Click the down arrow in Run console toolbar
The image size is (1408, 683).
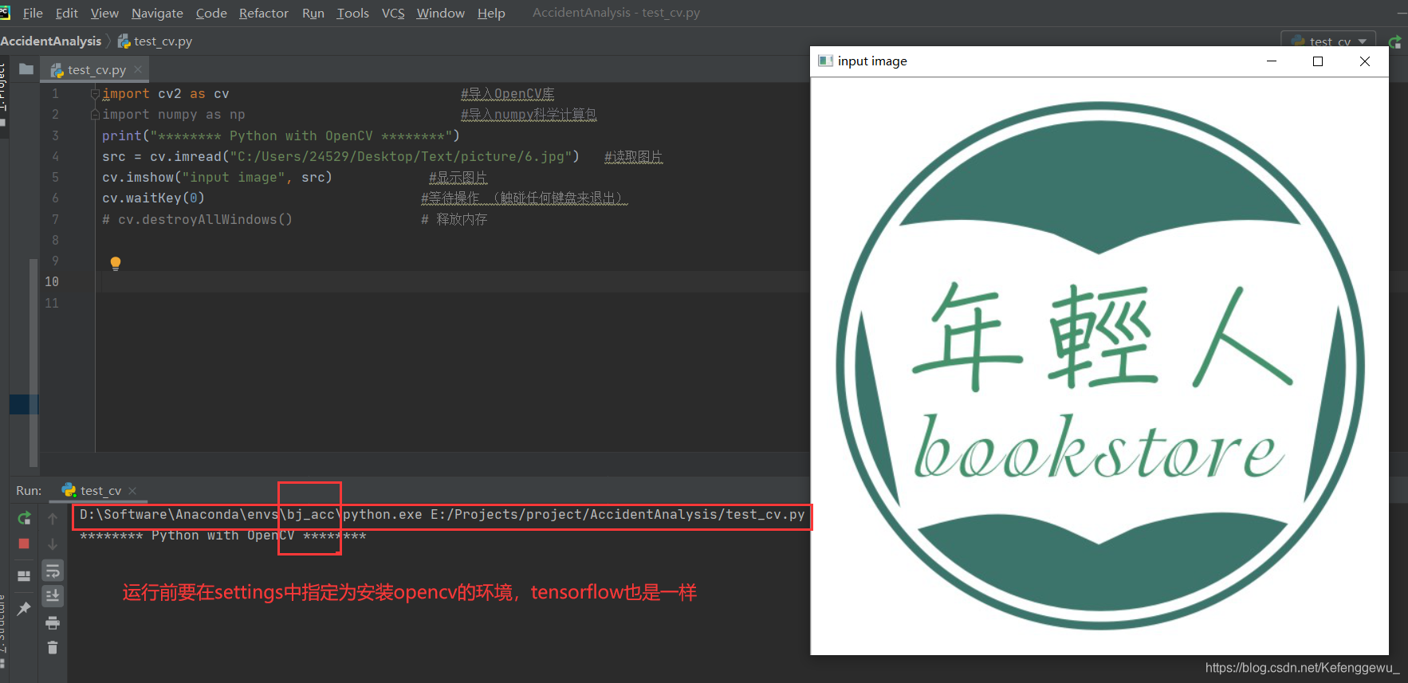[53, 544]
